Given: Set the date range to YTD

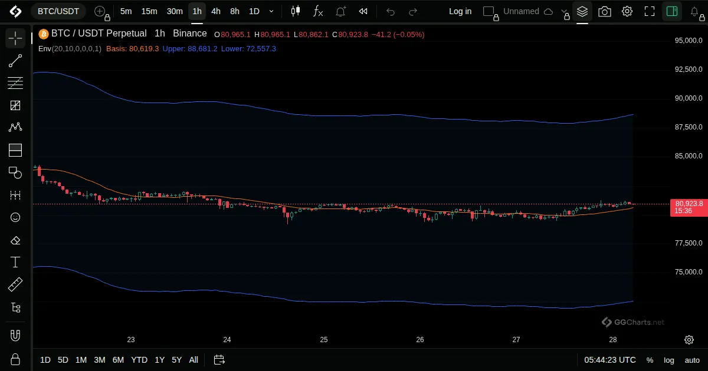Looking at the screenshot, I should pyautogui.click(x=139, y=360).
